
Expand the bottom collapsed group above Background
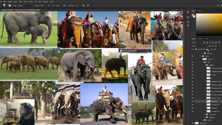coord(203,120)
